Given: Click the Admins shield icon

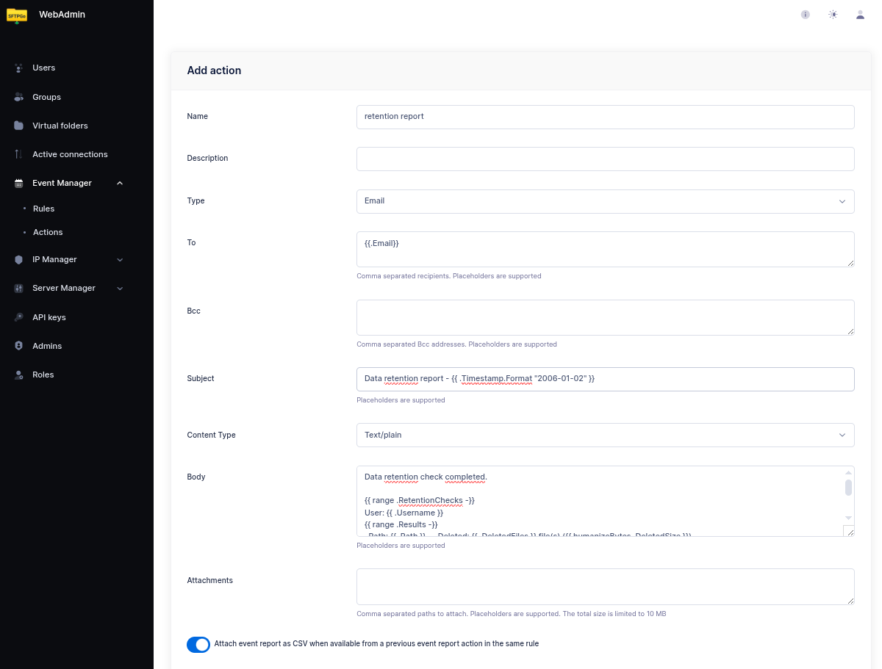Looking at the screenshot, I should pyautogui.click(x=19, y=346).
